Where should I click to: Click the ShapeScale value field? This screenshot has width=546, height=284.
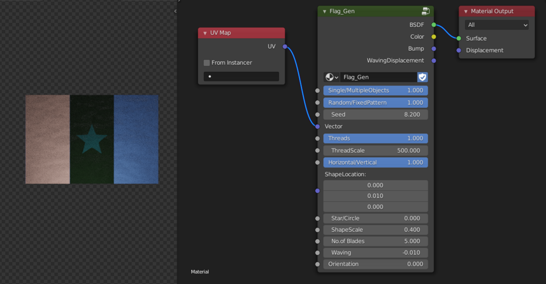(x=375, y=230)
